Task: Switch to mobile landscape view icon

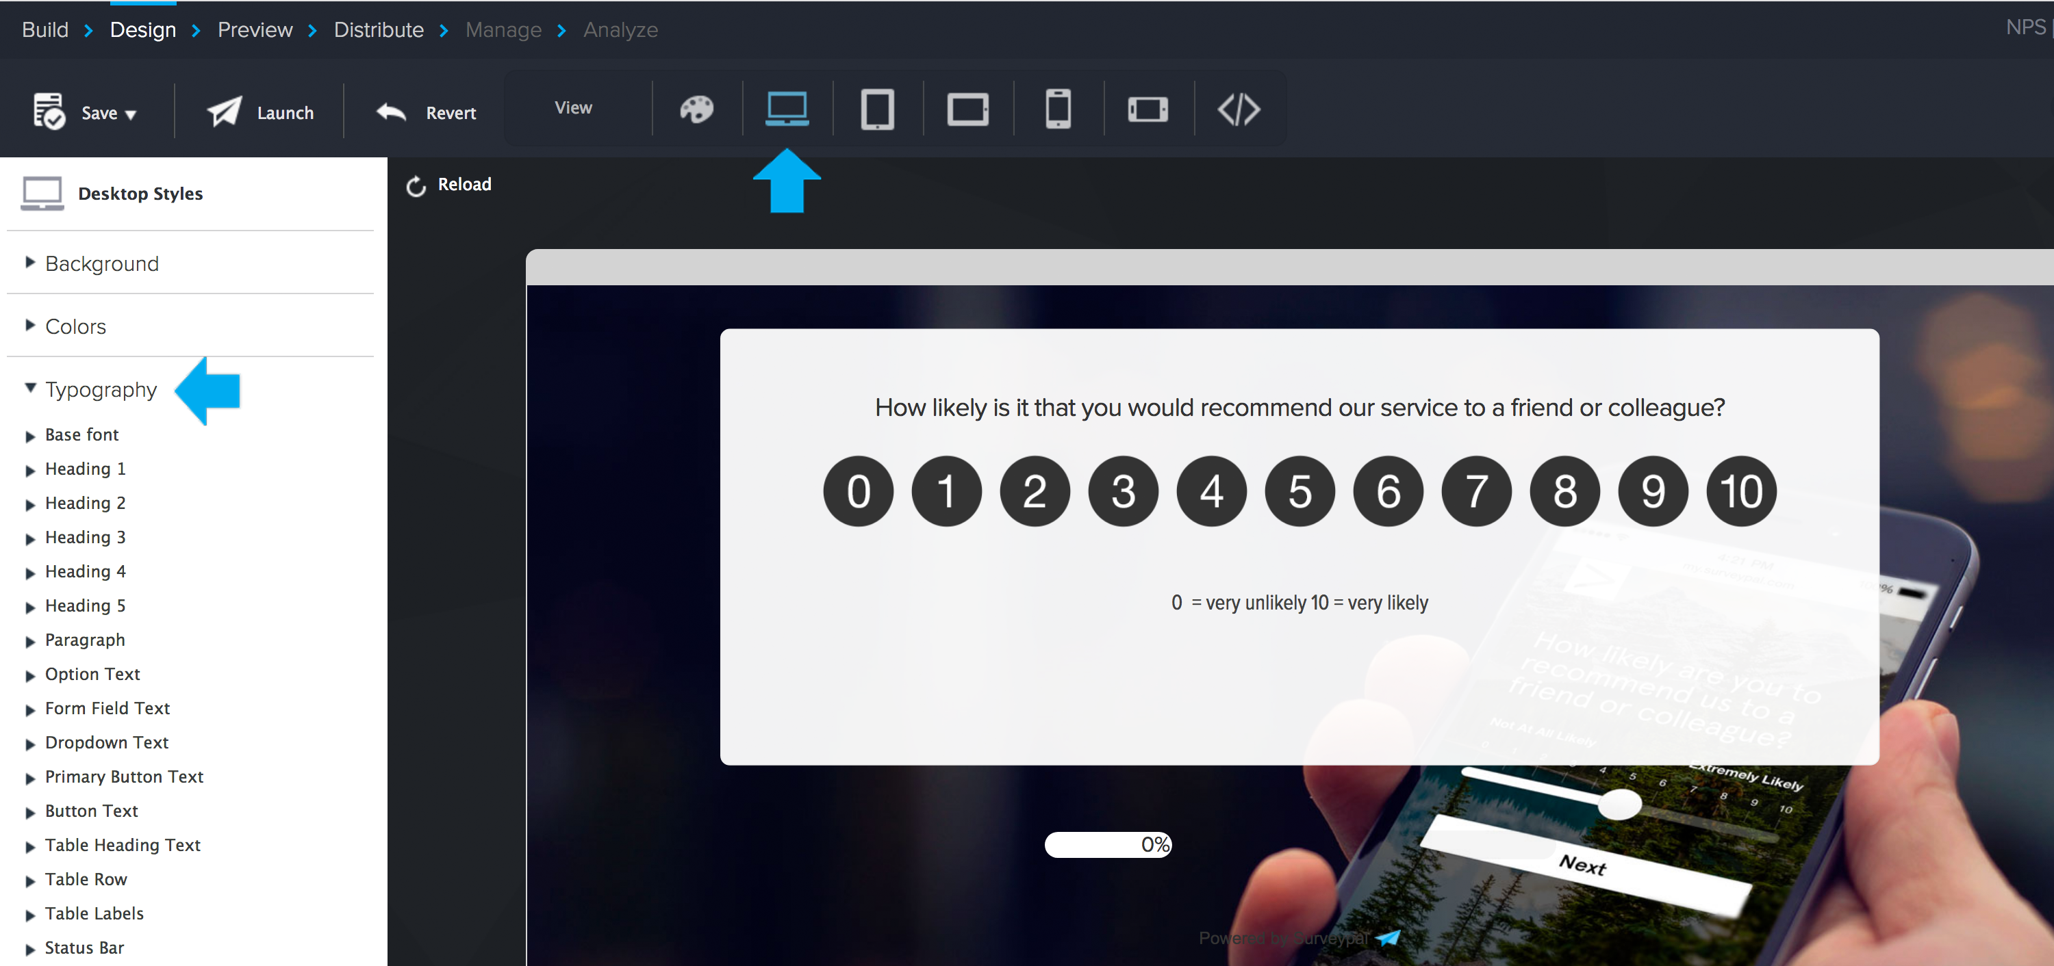Action: click(1148, 109)
